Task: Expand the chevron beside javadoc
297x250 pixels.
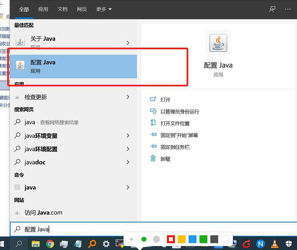Action: (x=128, y=162)
